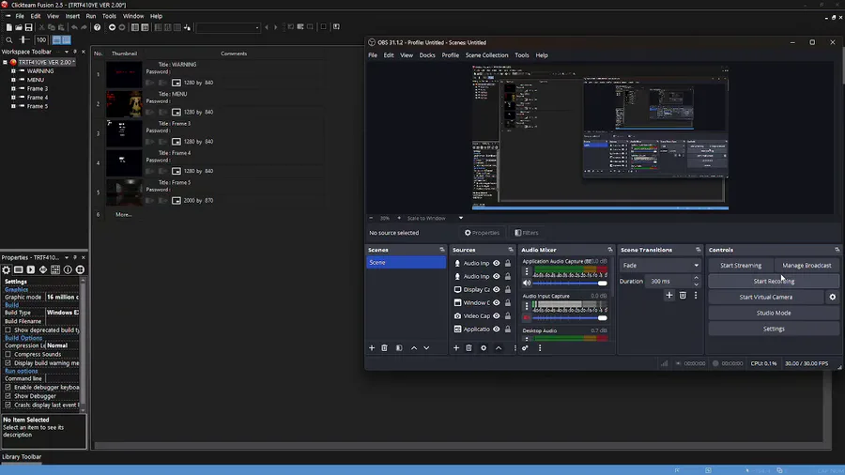Hide the Video Capture source eye icon
Screen dimensions: 845x475
click(x=497, y=315)
